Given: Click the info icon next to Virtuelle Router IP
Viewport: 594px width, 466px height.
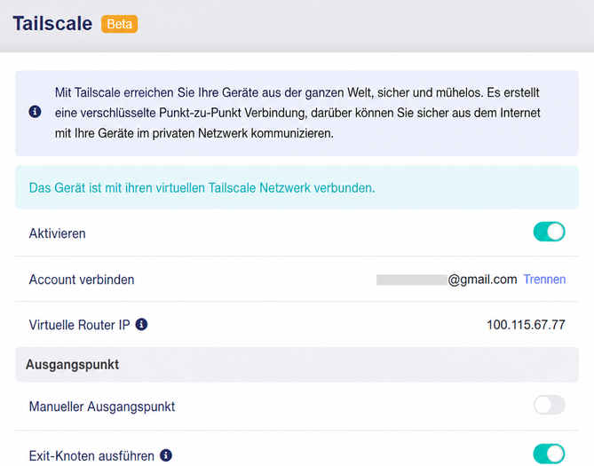Looking at the screenshot, I should 142,324.
